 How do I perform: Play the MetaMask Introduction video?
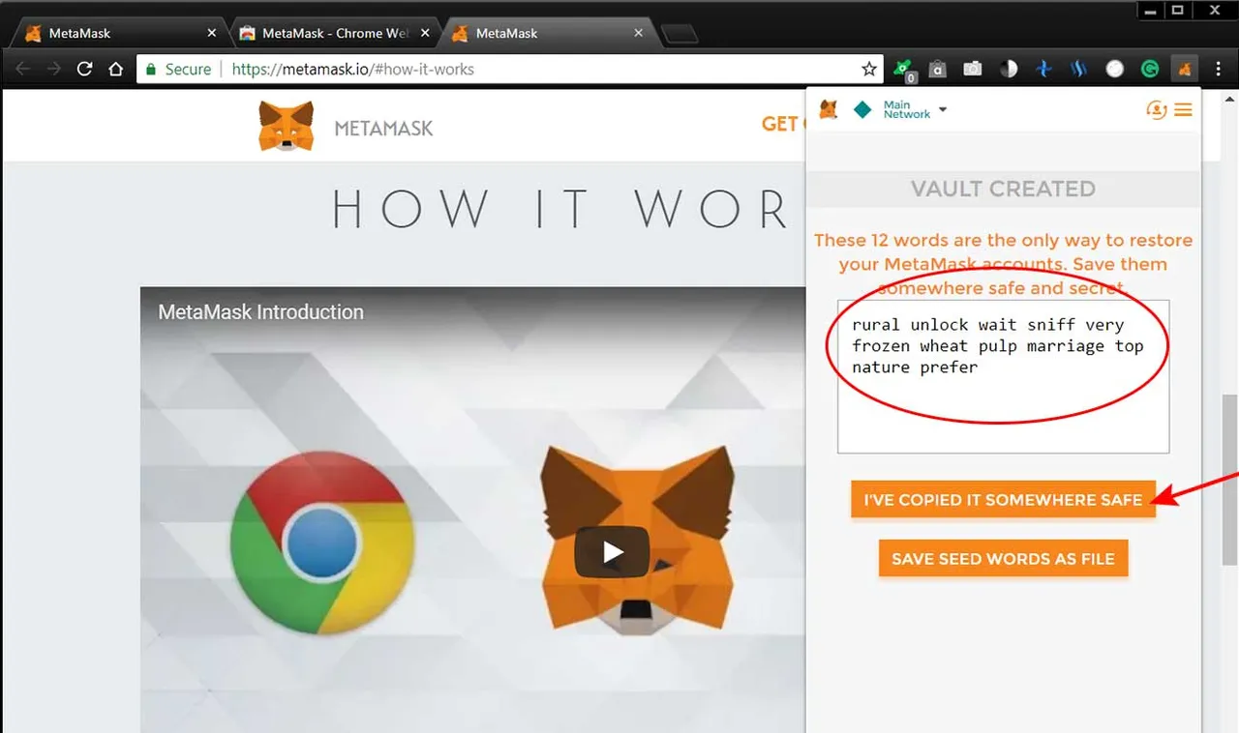613,552
